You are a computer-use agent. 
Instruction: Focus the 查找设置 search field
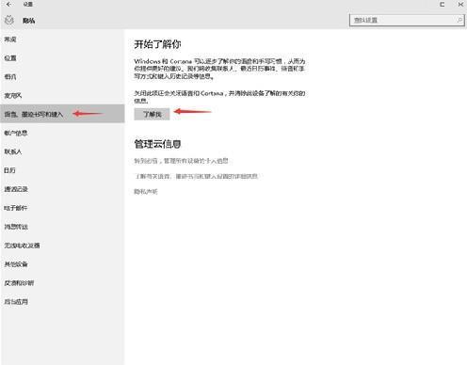tap(407, 20)
